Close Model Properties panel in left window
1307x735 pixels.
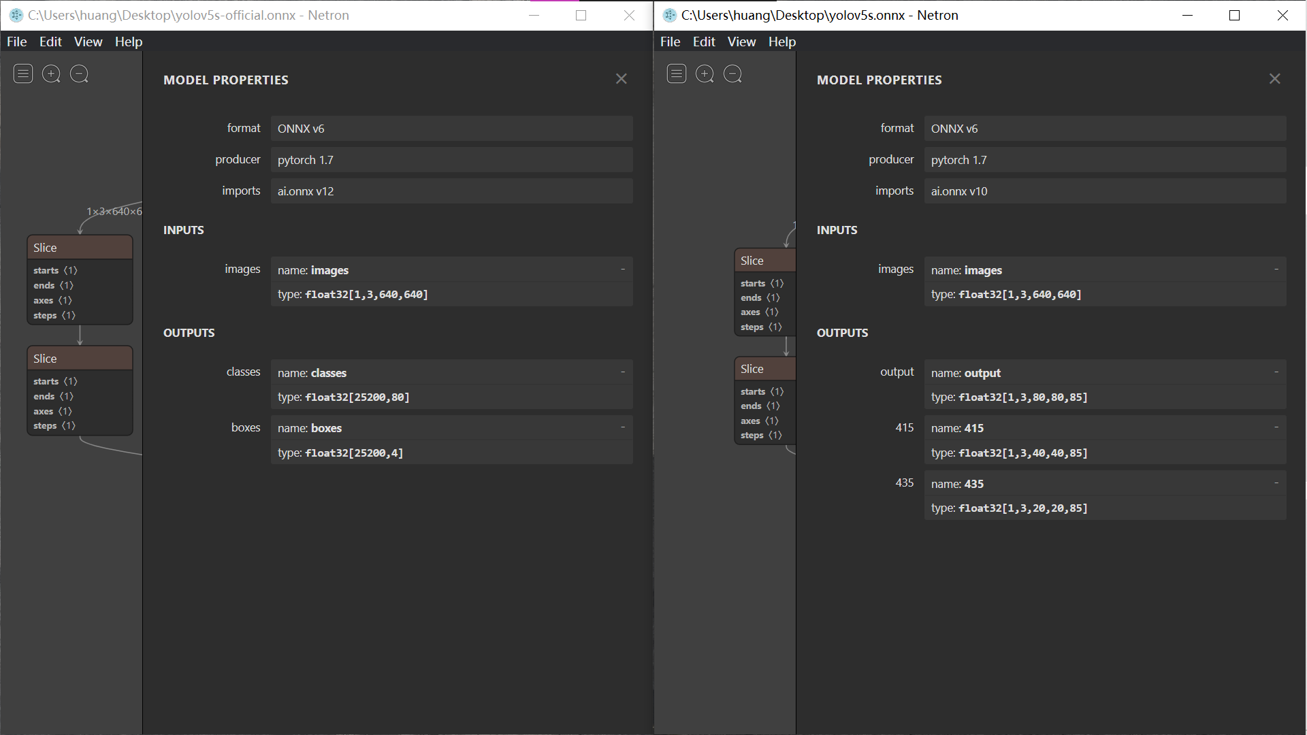tap(621, 79)
